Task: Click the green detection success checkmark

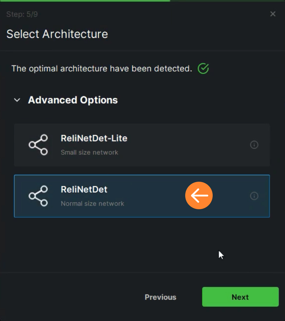Action: pyautogui.click(x=203, y=69)
